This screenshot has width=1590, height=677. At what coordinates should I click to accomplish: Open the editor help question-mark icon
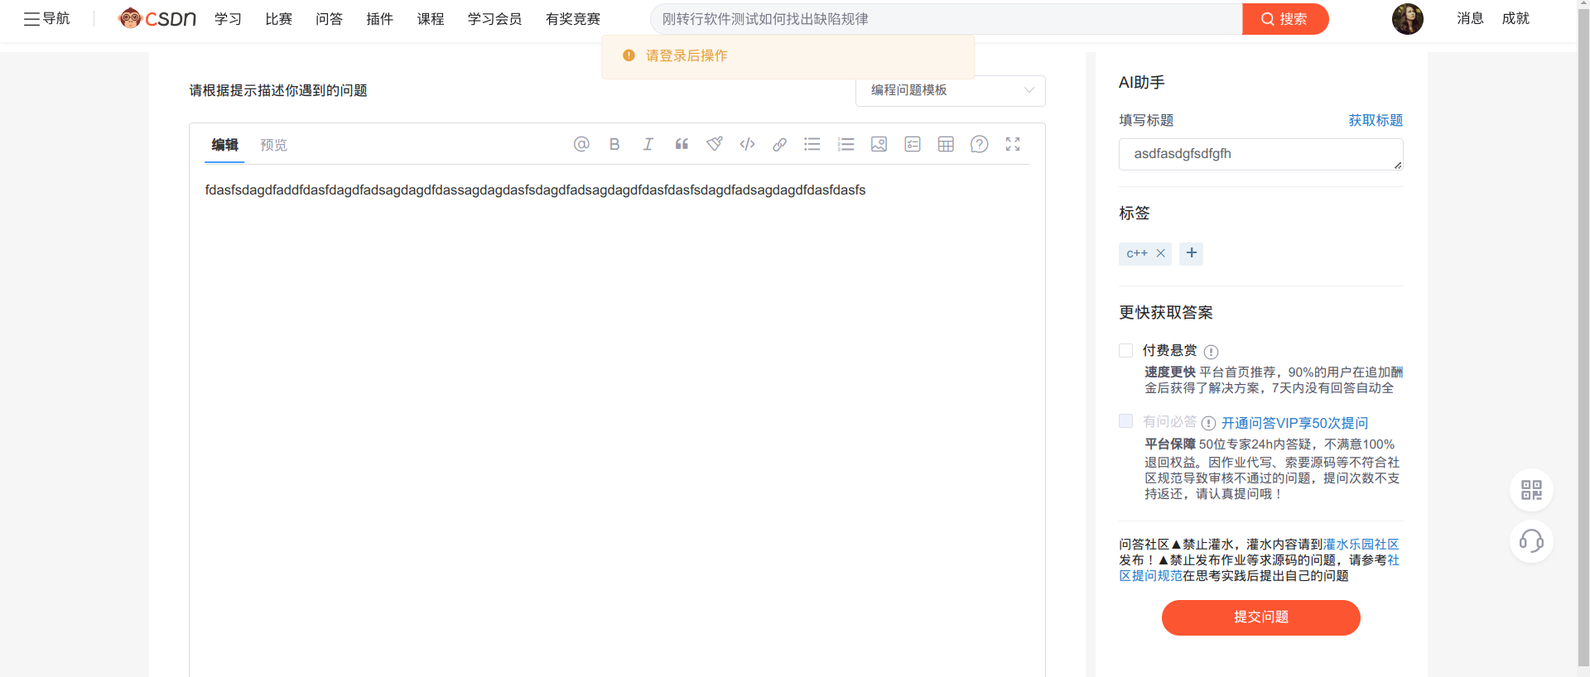(x=979, y=144)
